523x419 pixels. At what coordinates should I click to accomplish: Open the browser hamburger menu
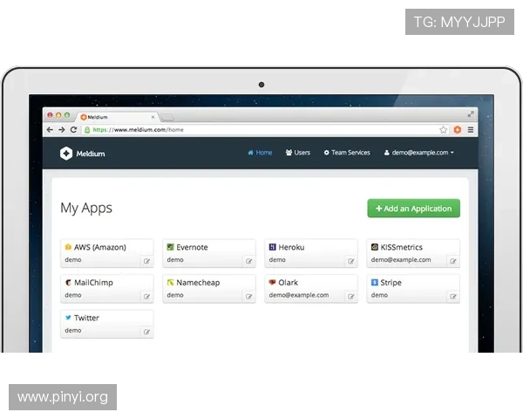(471, 129)
